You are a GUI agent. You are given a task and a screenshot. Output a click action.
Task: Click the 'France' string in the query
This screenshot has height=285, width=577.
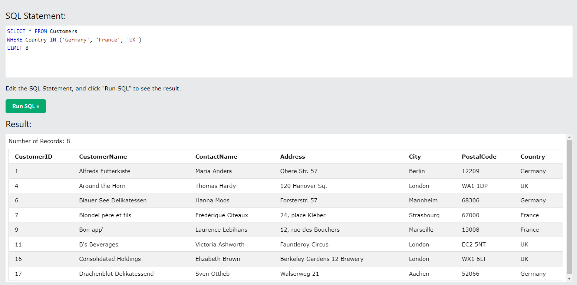[108, 40]
